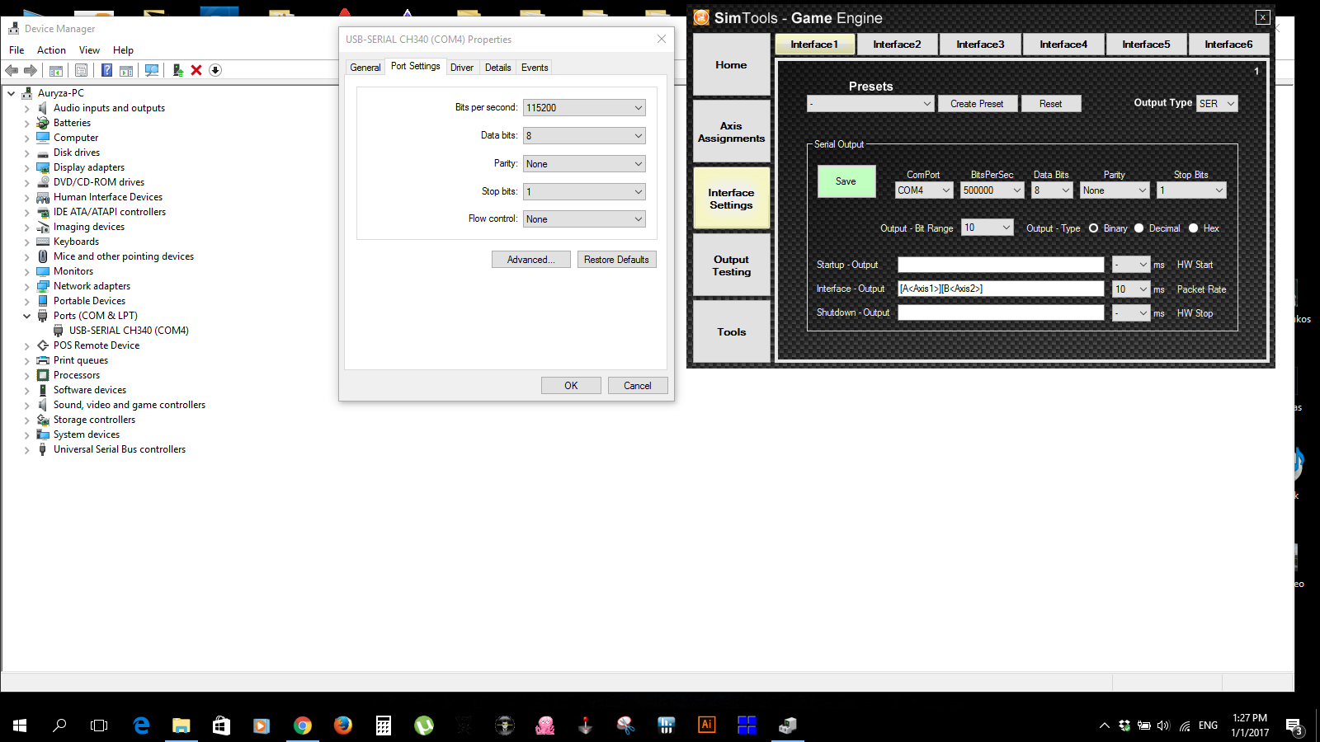Screen dimensions: 1320x742
Task: Switch to the Events tab
Action: 535,68
